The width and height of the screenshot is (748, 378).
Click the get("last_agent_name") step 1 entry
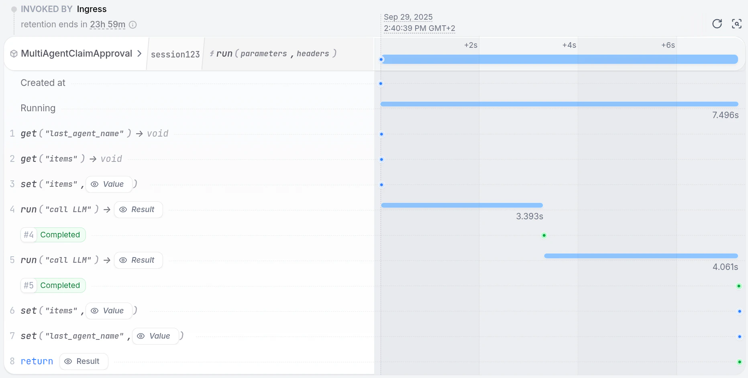coord(94,133)
